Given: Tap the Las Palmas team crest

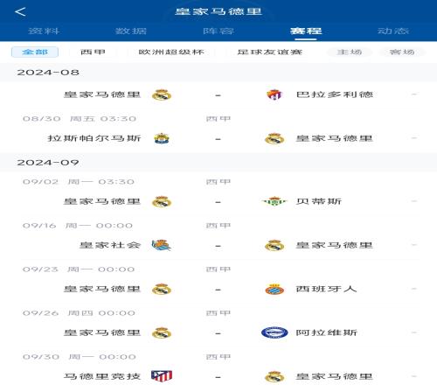Looking at the screenshot, I should click(x=162, y=138).
